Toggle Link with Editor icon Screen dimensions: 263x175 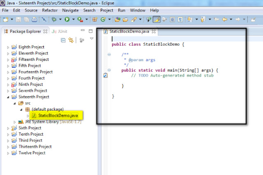[71, 40]
